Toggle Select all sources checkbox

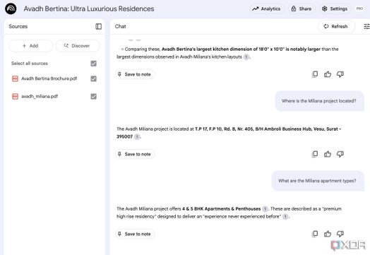pos(93,64)
